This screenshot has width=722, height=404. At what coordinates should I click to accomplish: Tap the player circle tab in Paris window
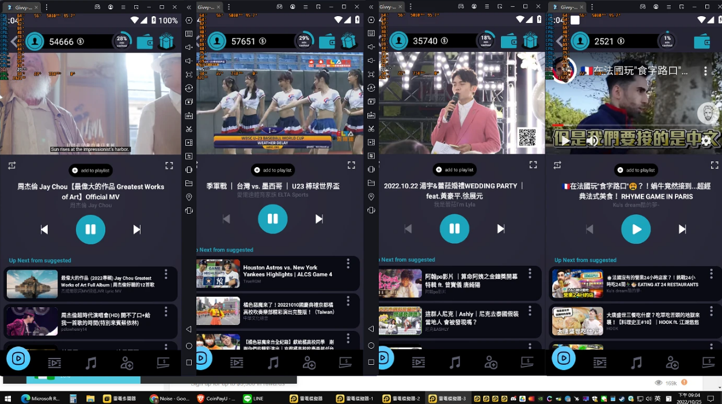[x=563, y=358]
